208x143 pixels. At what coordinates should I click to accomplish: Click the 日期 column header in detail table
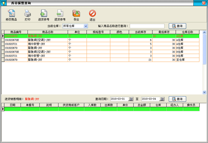pos(12,105)
